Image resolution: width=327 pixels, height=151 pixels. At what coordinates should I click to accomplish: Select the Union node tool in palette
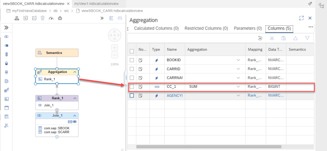[7, 55]
